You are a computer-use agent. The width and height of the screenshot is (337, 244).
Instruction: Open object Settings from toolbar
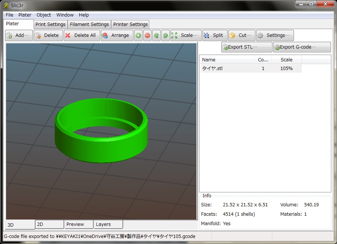click(275, 35)
